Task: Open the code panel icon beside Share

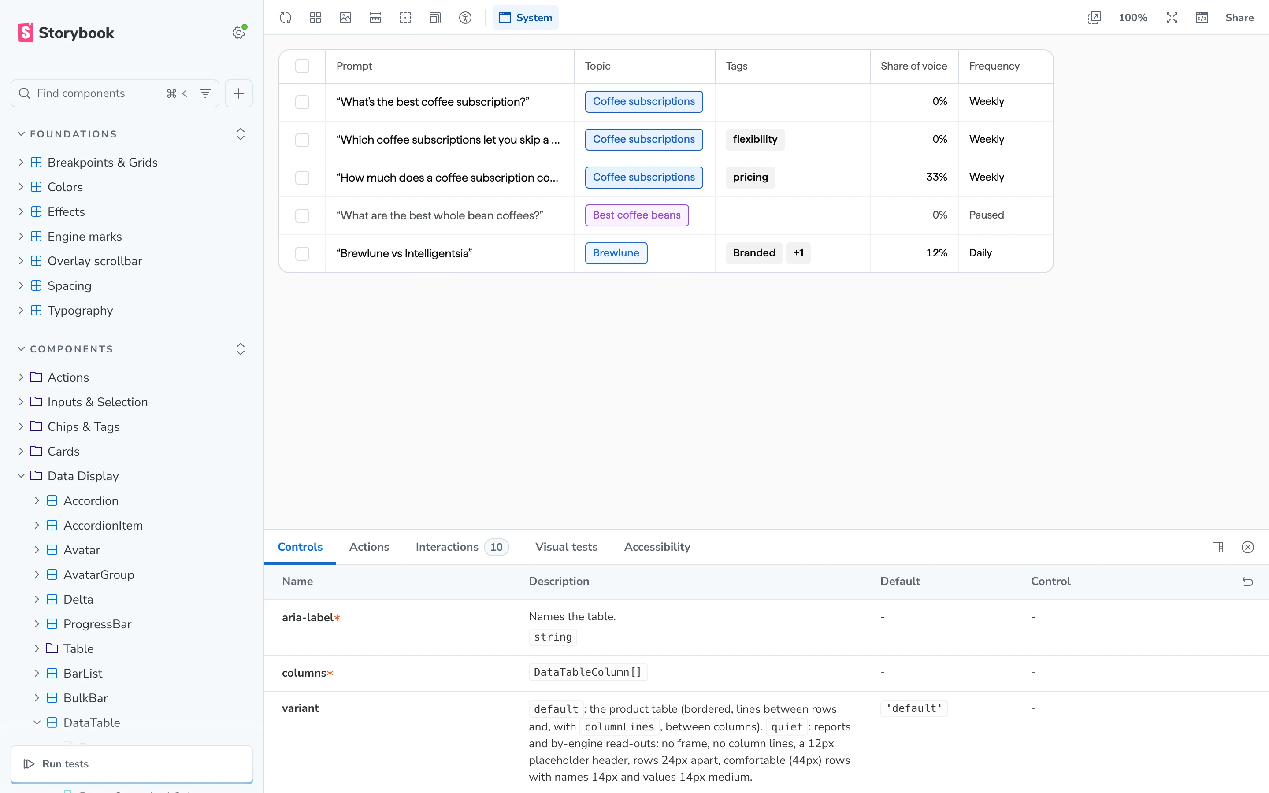Action: (1202, 18)
